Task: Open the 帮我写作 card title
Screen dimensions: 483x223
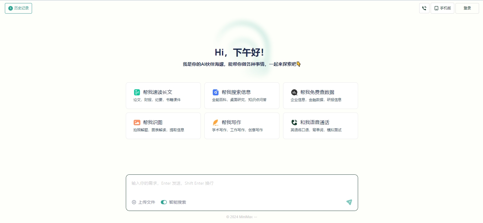Action: (x=231, y=123)
